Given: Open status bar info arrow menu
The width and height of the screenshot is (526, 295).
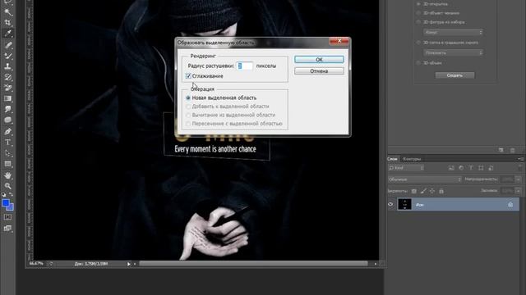Looking at the screenshot, I should pos(129,264).
